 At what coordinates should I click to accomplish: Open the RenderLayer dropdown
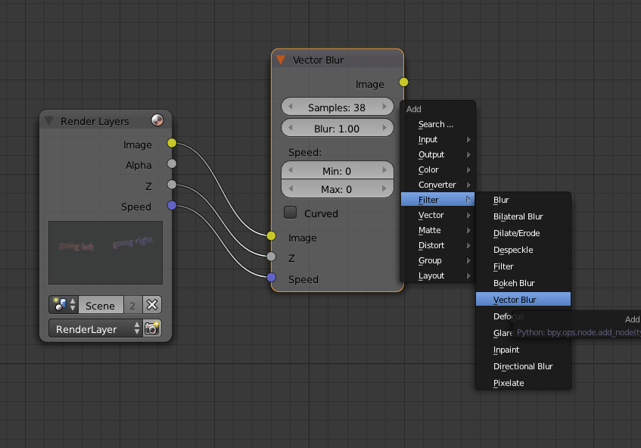(x=95, y=328)
